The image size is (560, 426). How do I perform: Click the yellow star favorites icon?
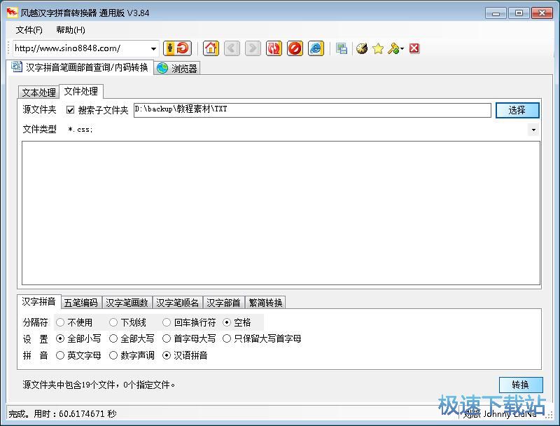[378, 48]
